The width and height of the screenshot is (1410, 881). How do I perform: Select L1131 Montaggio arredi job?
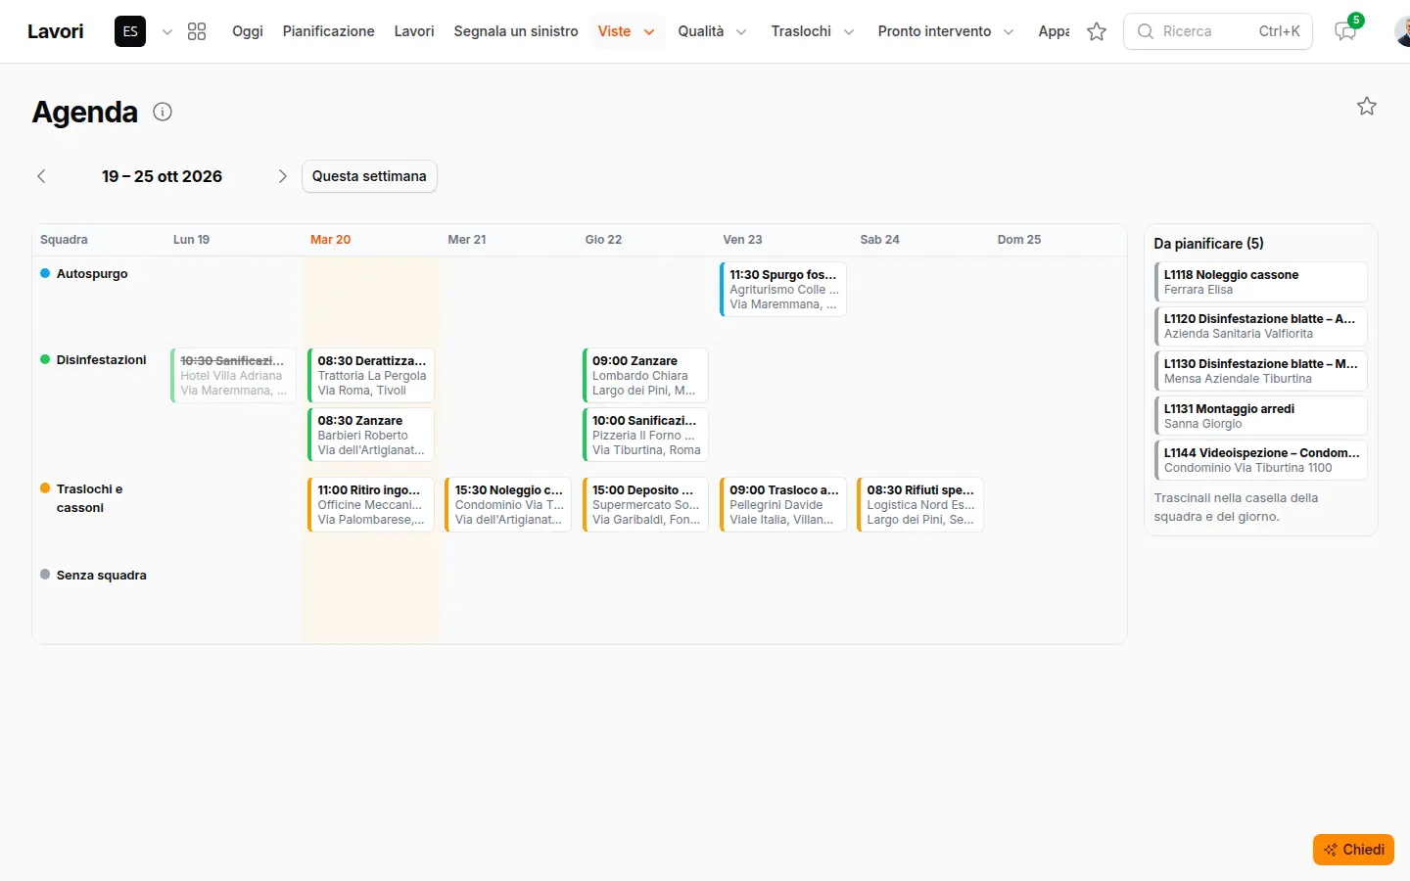coord(1261,416)
